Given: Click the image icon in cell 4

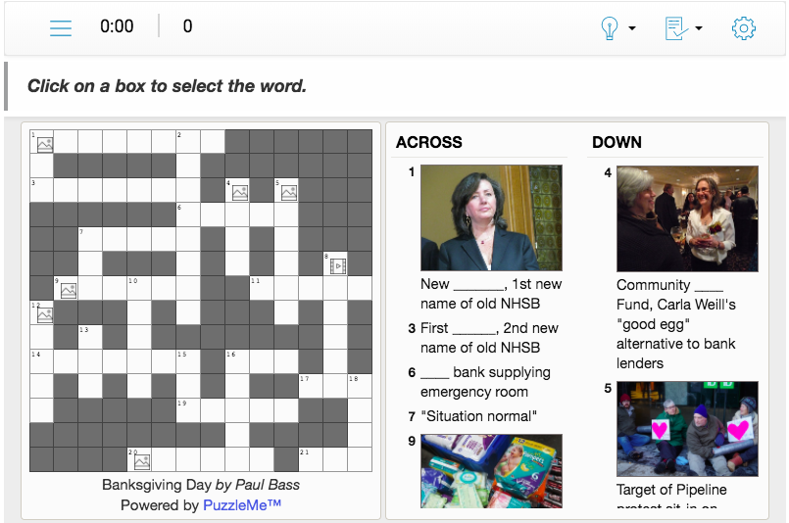Looking at the screenshot, I should click(240, 193).
